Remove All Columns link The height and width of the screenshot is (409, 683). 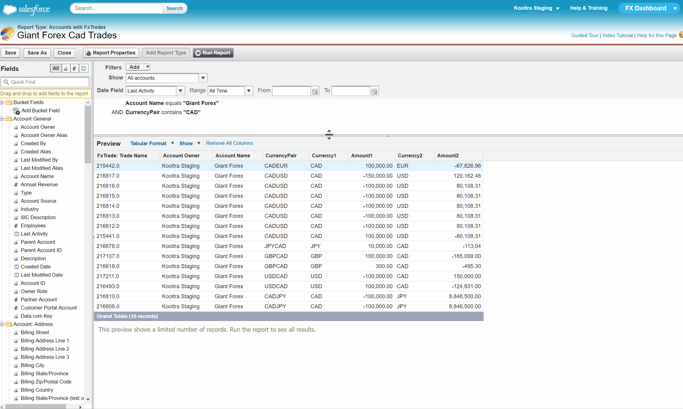[229, 143]
